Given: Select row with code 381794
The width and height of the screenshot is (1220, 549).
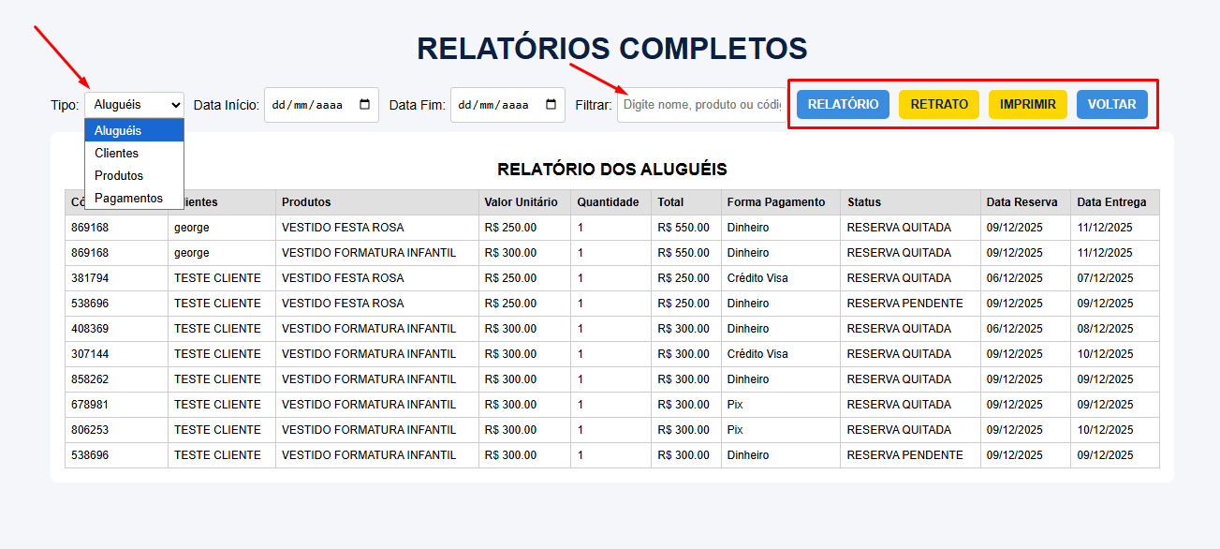Looking at the screenshot, I should 612,278.
